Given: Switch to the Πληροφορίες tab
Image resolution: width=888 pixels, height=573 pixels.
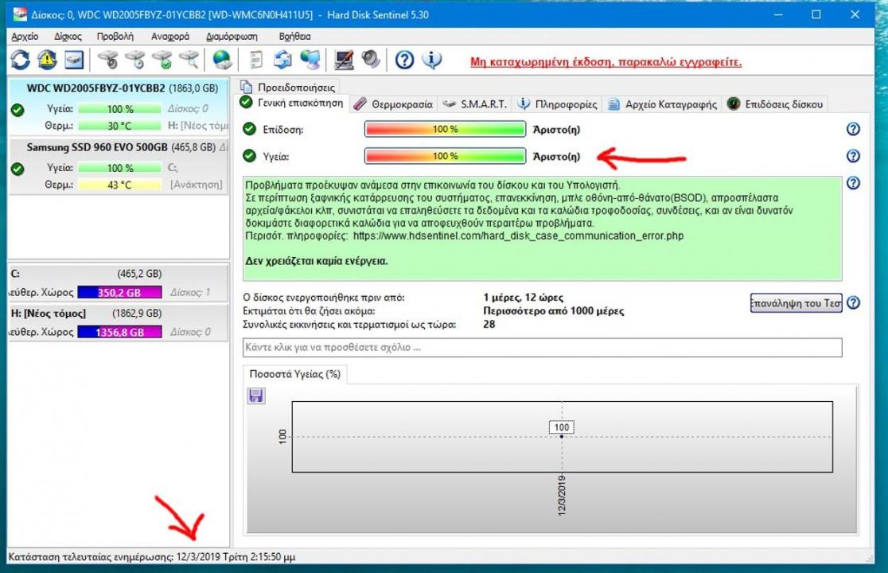Looking at the screenshot, I should pos(559,104).
